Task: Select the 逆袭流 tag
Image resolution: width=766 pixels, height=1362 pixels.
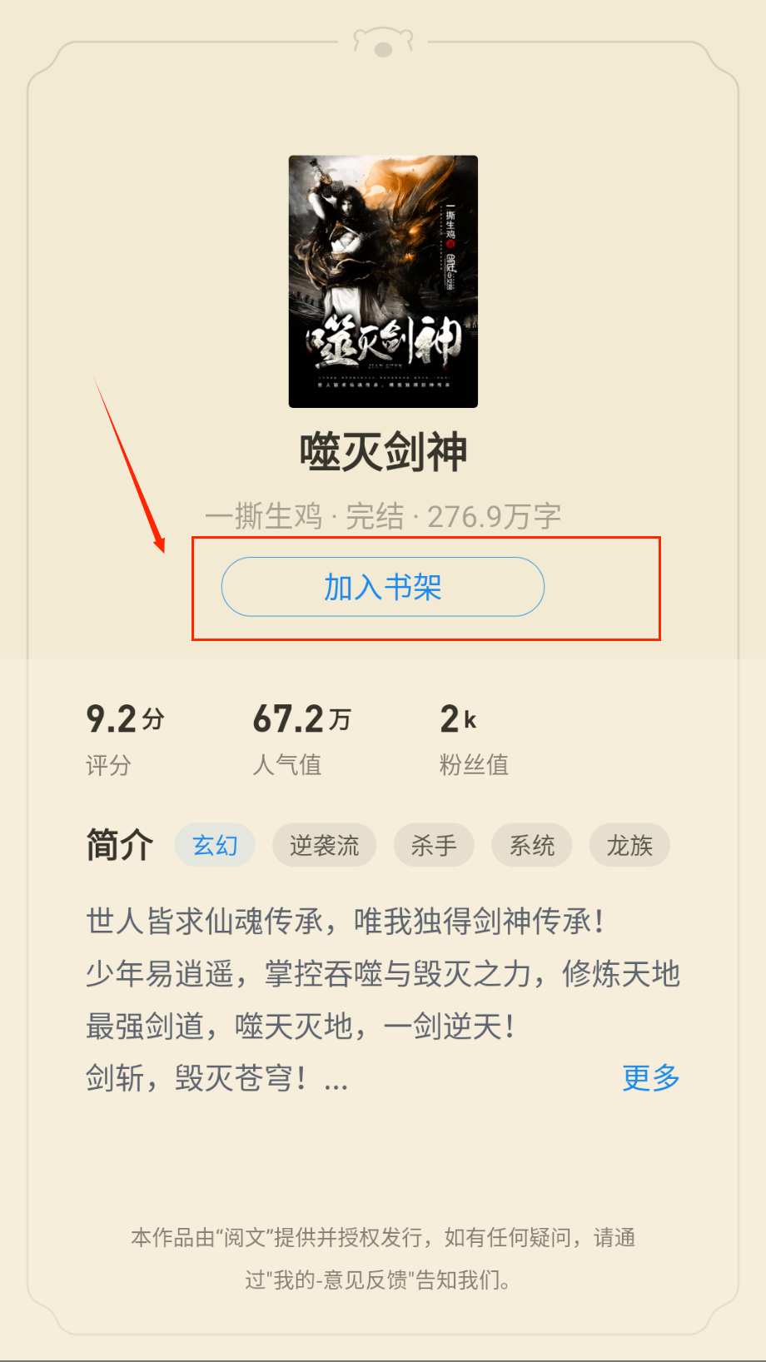Action: coord(324,846)
